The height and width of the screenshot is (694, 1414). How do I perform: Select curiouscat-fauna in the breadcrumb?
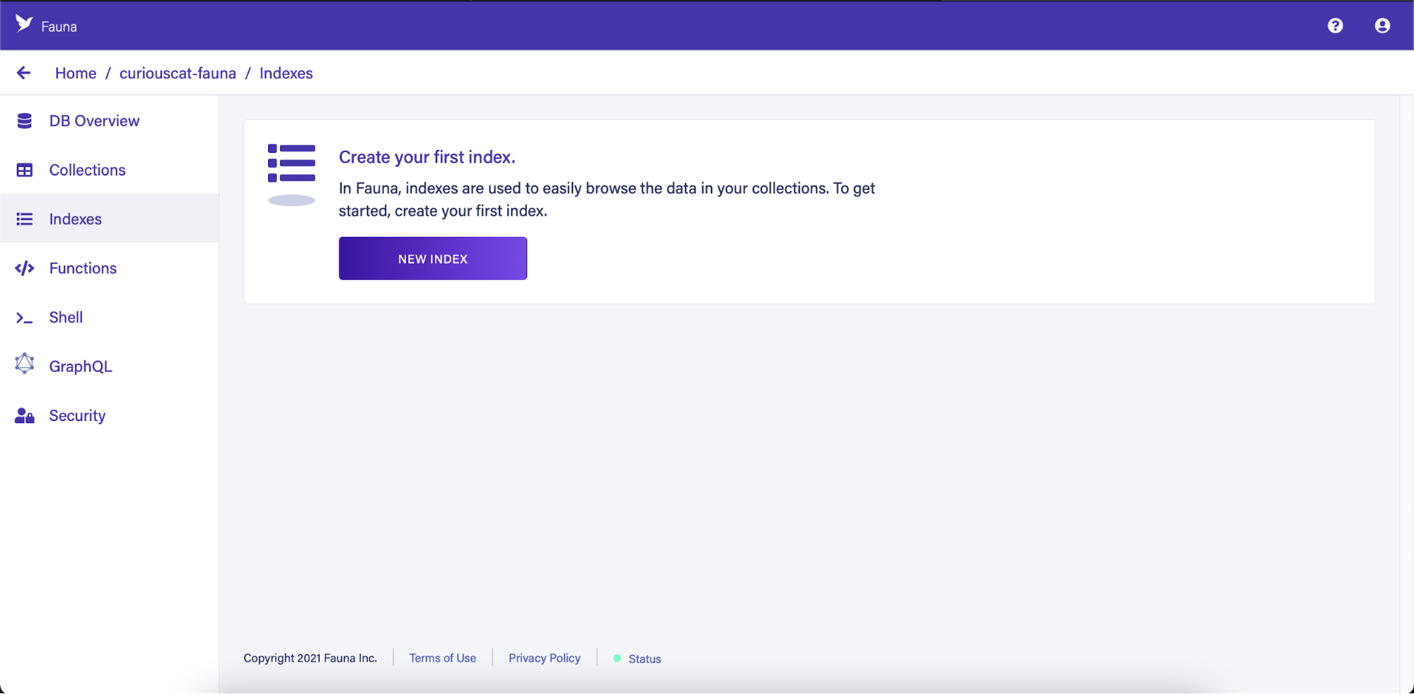[178, 73]
